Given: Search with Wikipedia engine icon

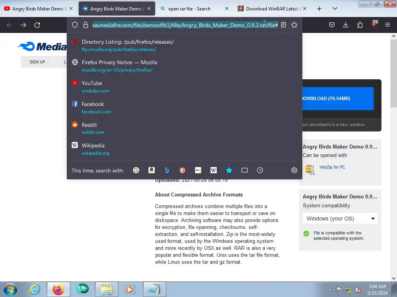Looking at the screenshot, I should point(214,170).
